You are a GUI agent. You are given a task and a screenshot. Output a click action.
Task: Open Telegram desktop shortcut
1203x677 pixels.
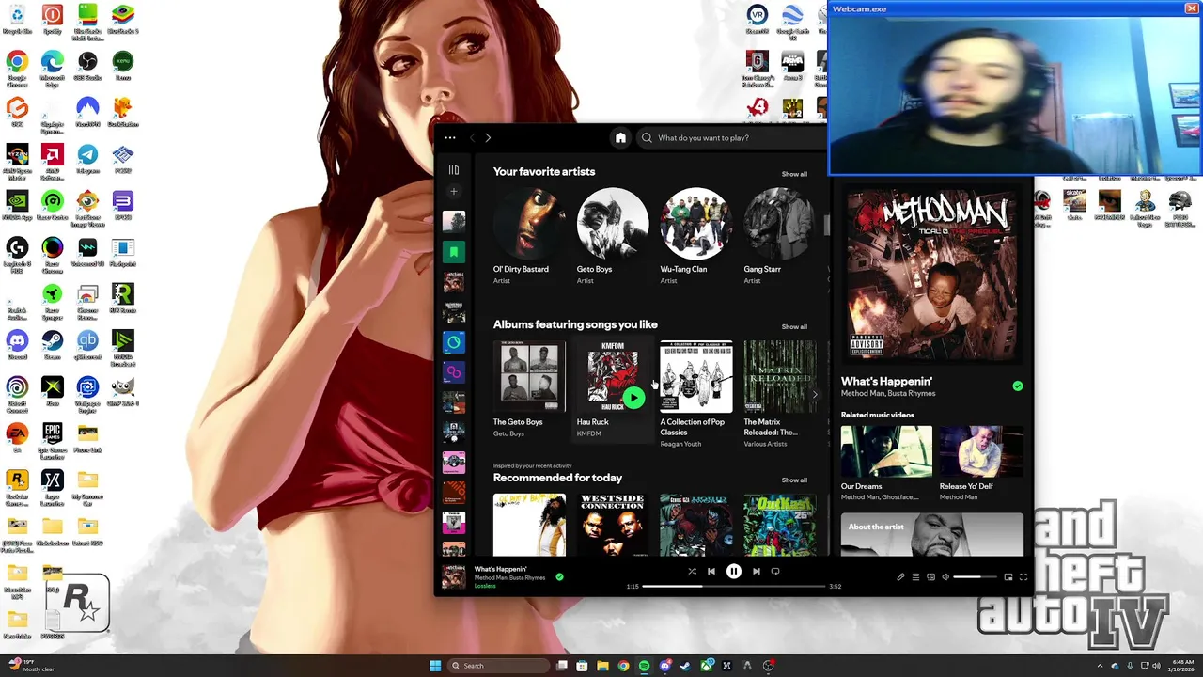pos(87,159)
